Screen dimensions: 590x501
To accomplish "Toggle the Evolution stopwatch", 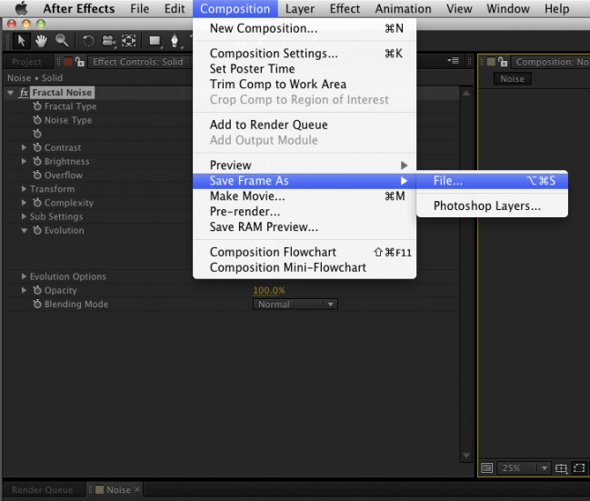I will tap(37, 231).
